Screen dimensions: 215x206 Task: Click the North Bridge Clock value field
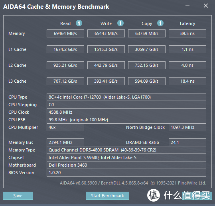tap(187, 127)
